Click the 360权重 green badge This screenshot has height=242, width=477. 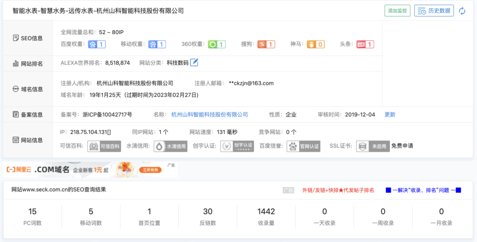217,44
